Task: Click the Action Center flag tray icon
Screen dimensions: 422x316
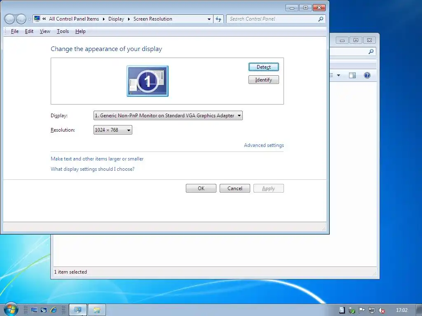Action: [361, 310]
